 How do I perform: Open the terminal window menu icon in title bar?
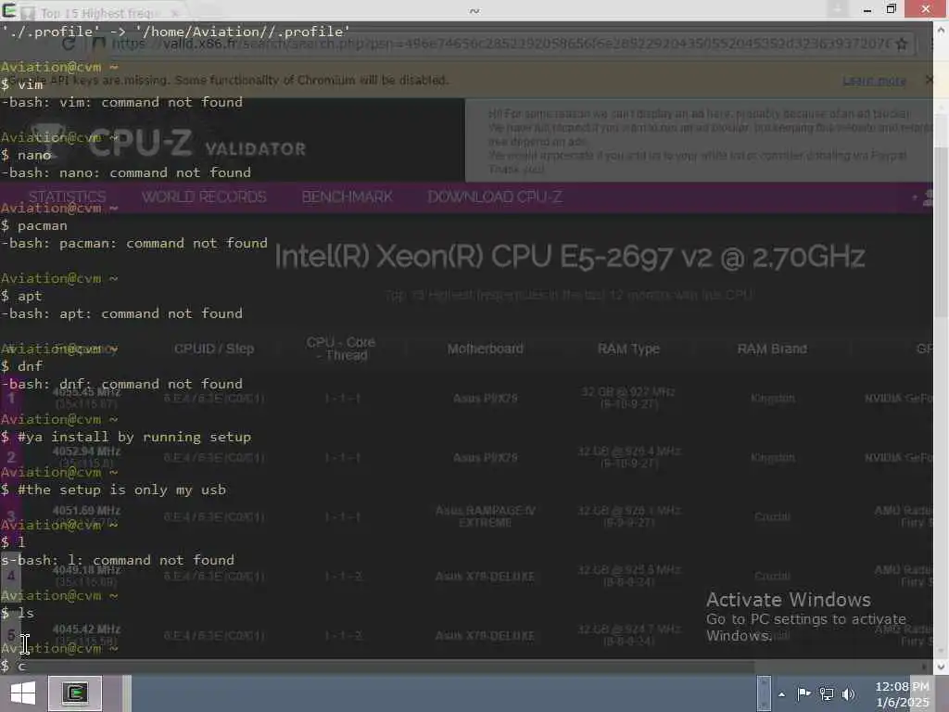pyautogui.click(x=9, y=10)
